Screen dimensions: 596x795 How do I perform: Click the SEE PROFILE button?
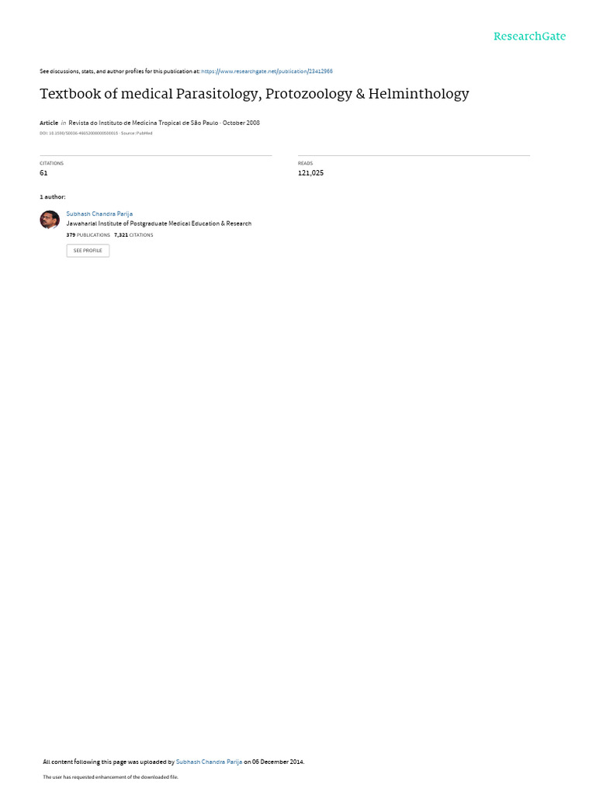tap(88, 251)
